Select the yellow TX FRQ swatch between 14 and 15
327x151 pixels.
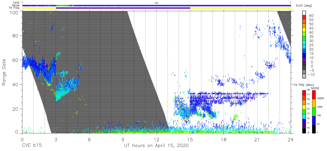304,107
